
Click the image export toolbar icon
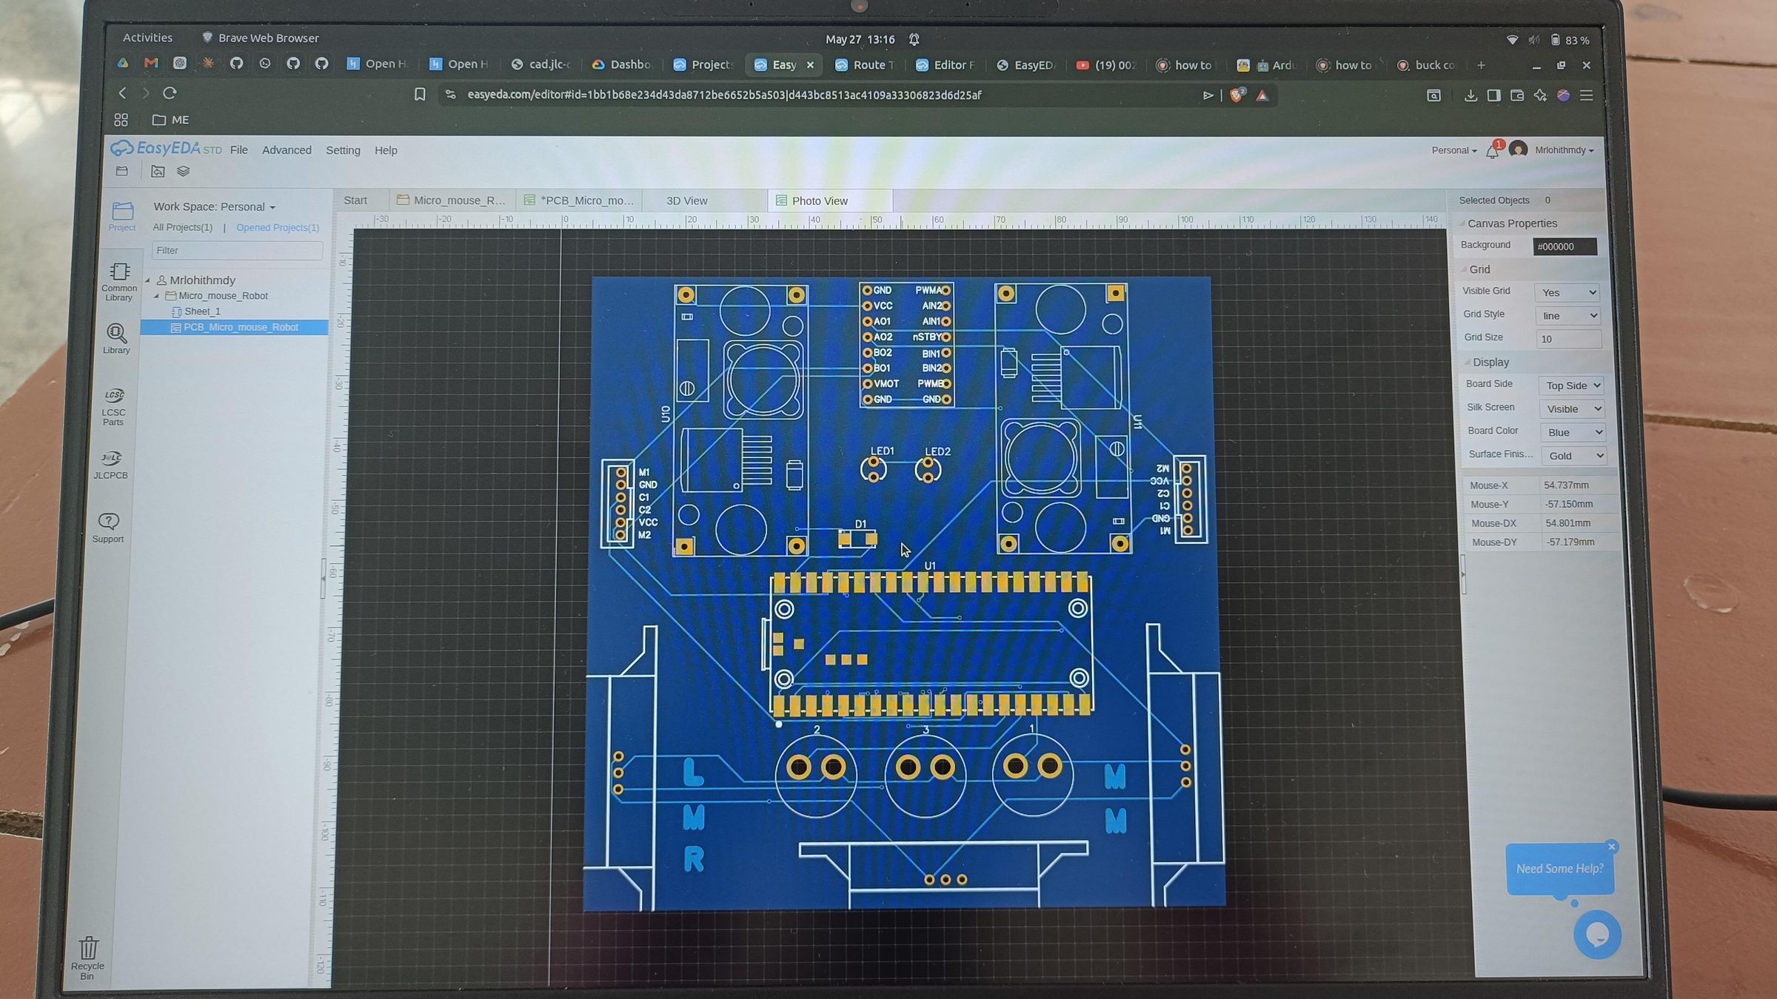click(x=158, y=172)
